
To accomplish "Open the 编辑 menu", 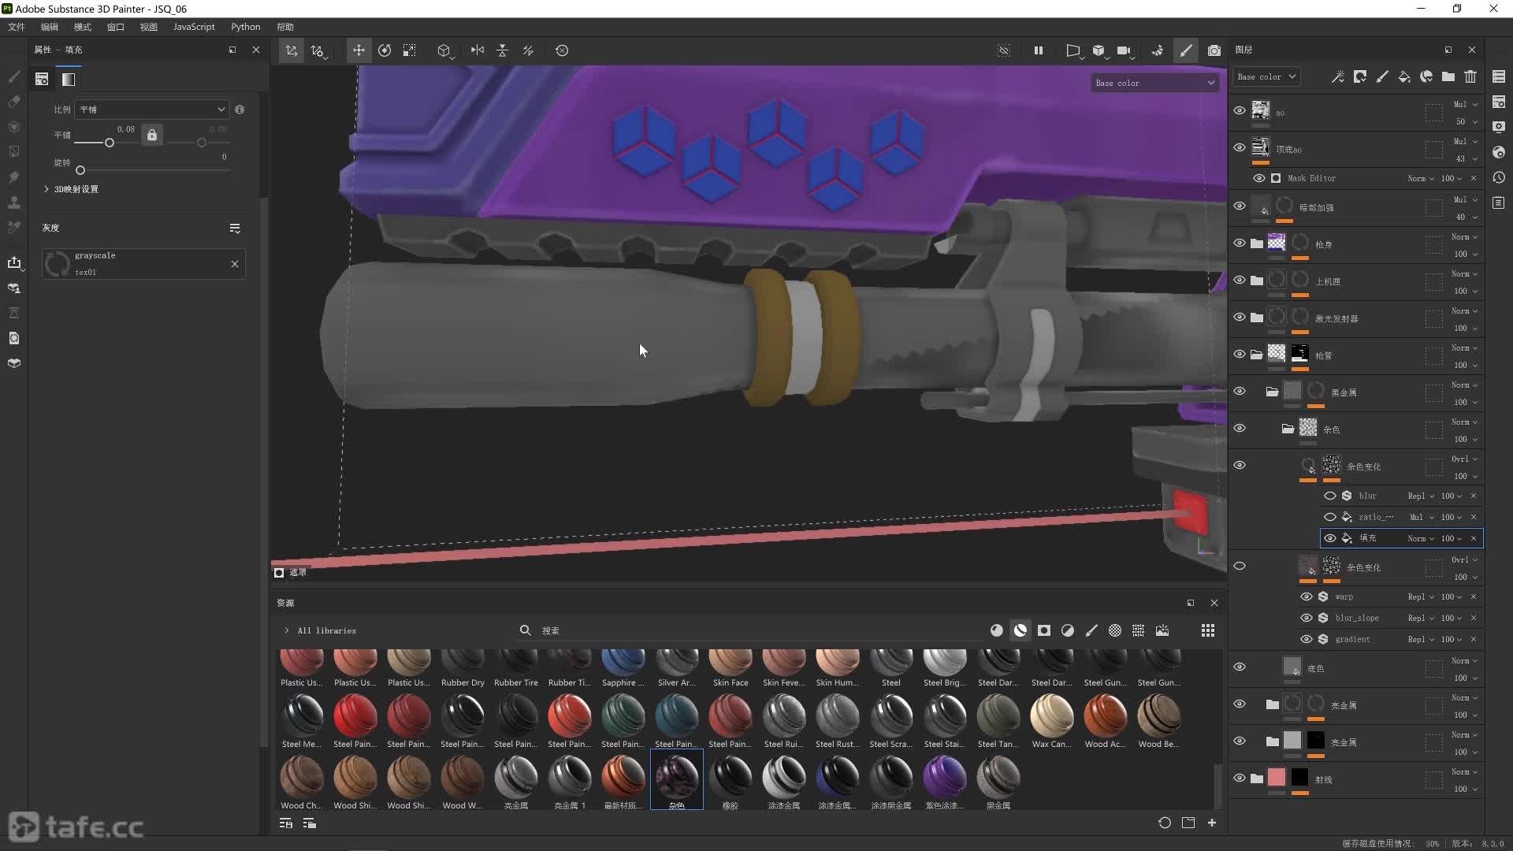I will pyautogui.click(x=50, y=27).
